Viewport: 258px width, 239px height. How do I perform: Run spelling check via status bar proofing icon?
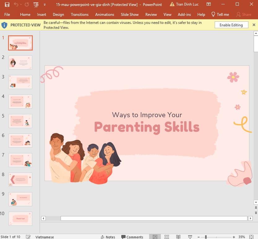click(28, 237)
